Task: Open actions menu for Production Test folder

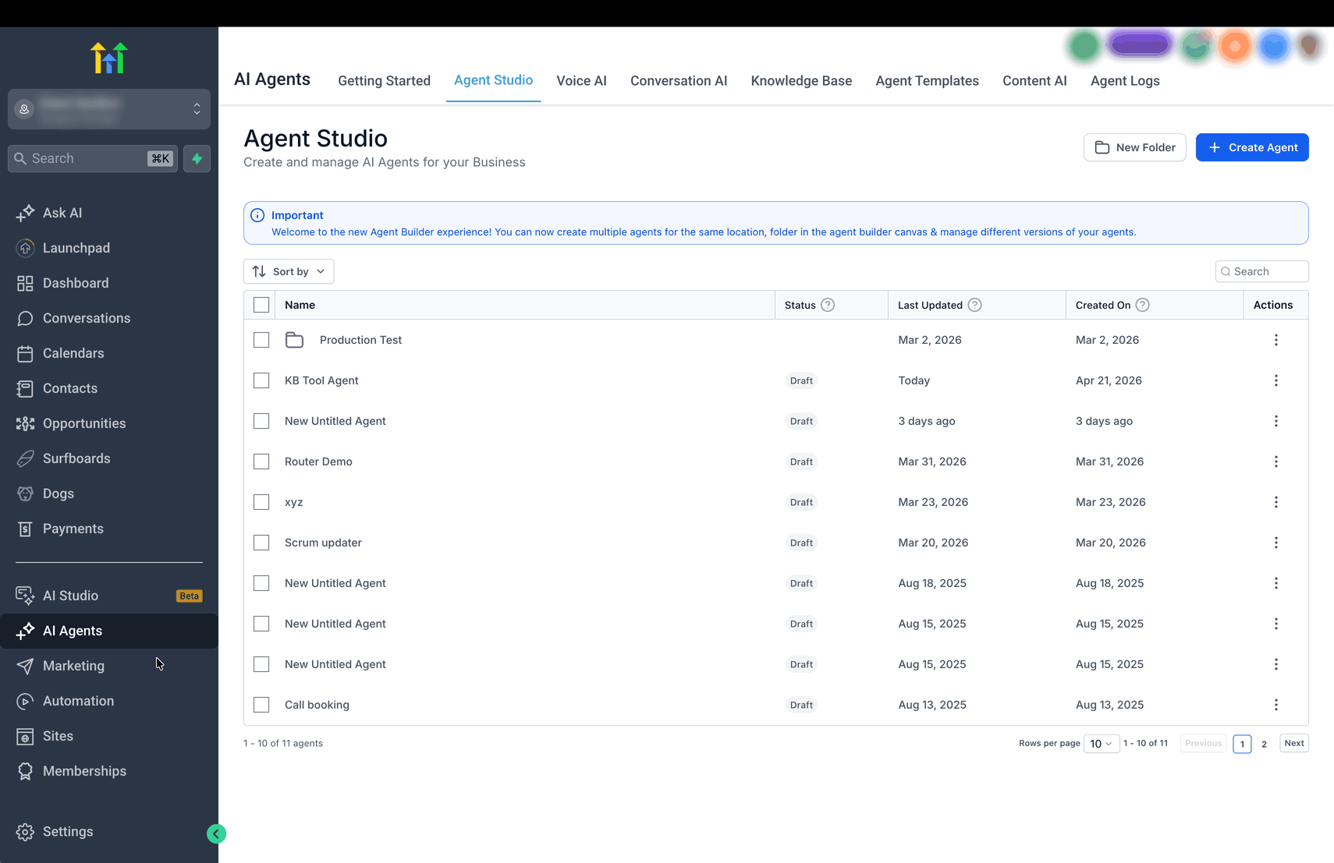Action: 1276,340
